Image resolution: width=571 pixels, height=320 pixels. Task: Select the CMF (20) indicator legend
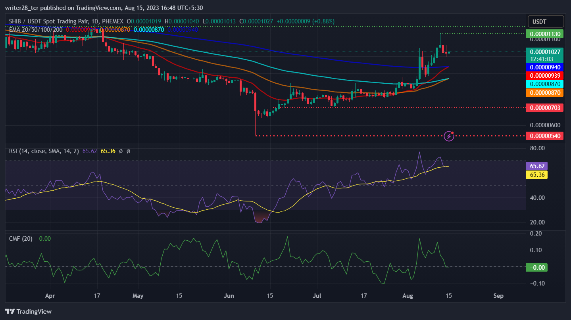tap(21, 238)
